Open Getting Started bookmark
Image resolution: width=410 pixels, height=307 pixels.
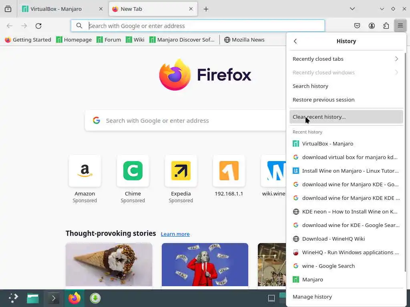click(28, 40)
